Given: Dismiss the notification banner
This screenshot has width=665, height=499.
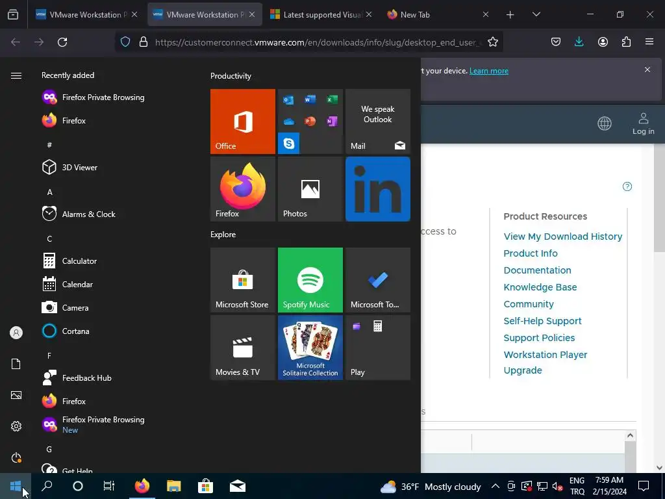Looking at the screenshot, I should coord(647,70).
